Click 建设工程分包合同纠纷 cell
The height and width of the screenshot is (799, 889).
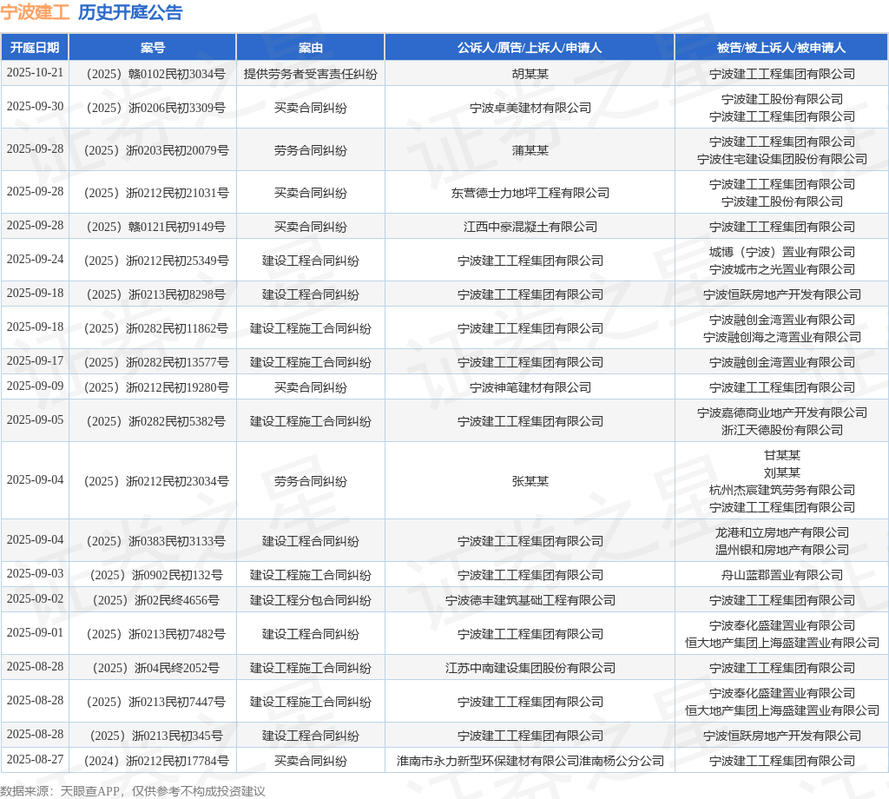click(311, 600)
